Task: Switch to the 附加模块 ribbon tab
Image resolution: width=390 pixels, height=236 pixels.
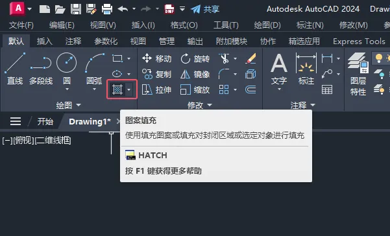Action: tap(231, 41)
